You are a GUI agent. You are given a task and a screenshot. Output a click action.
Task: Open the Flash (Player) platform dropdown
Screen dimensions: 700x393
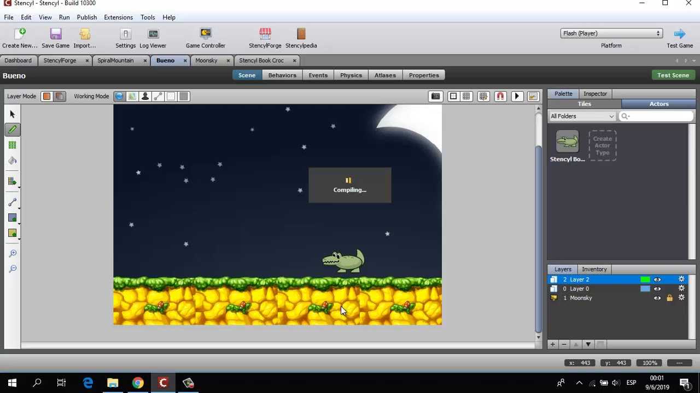click(x=611, y=33)
